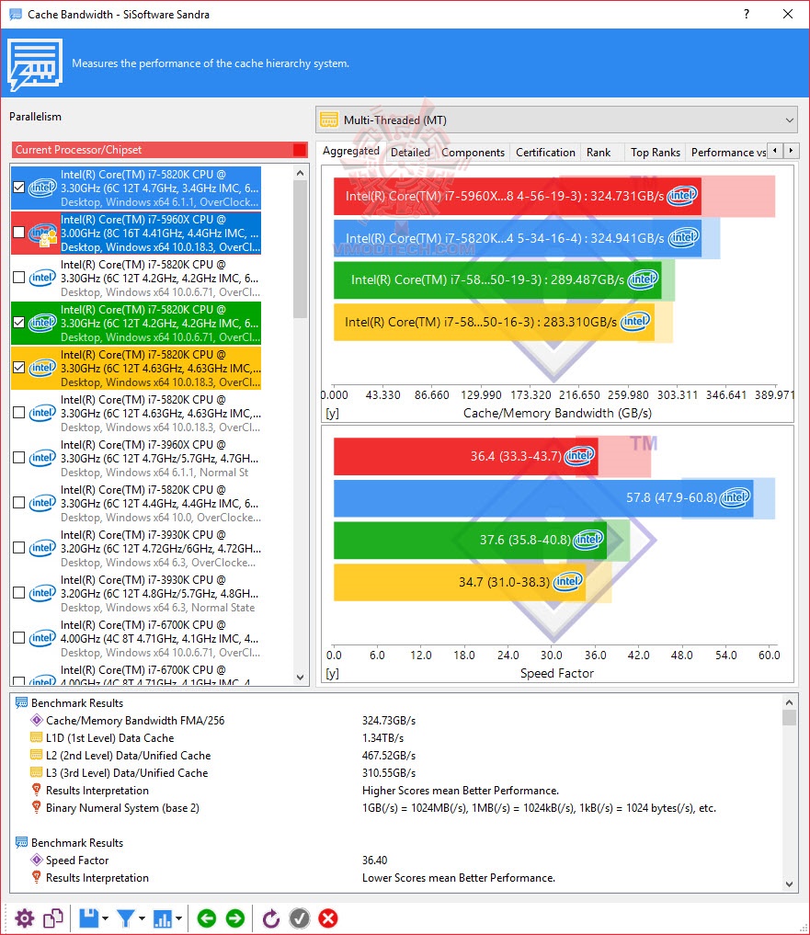Screen dimensions: 810x935
Task: Click the Intel icon of the i7-3960X entry
Action: [42, 458]
